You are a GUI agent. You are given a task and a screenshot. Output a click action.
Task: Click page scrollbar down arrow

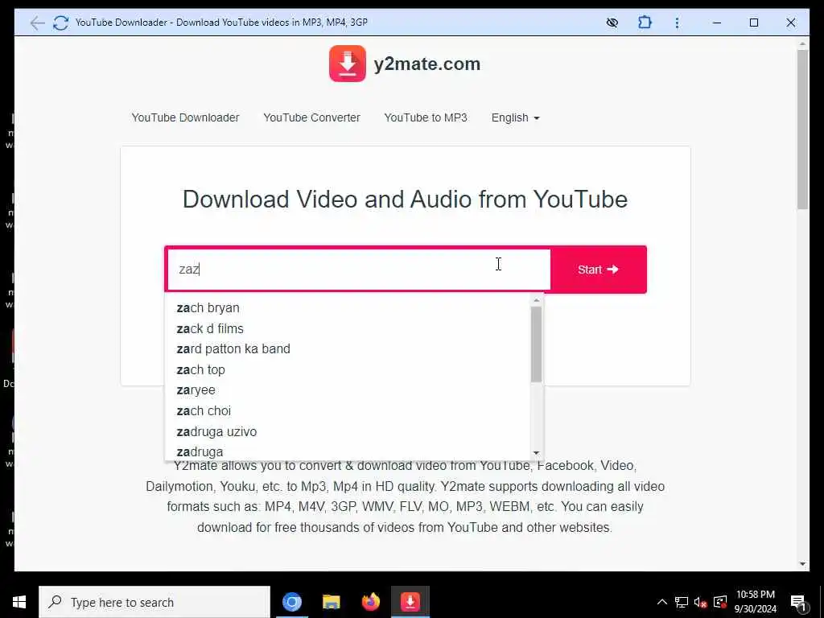(x=802, y=564)
